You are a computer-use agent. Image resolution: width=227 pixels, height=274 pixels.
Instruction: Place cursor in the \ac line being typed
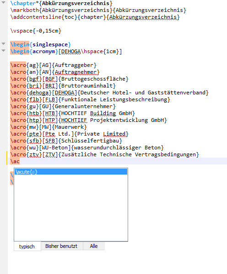tap(117, 161)
